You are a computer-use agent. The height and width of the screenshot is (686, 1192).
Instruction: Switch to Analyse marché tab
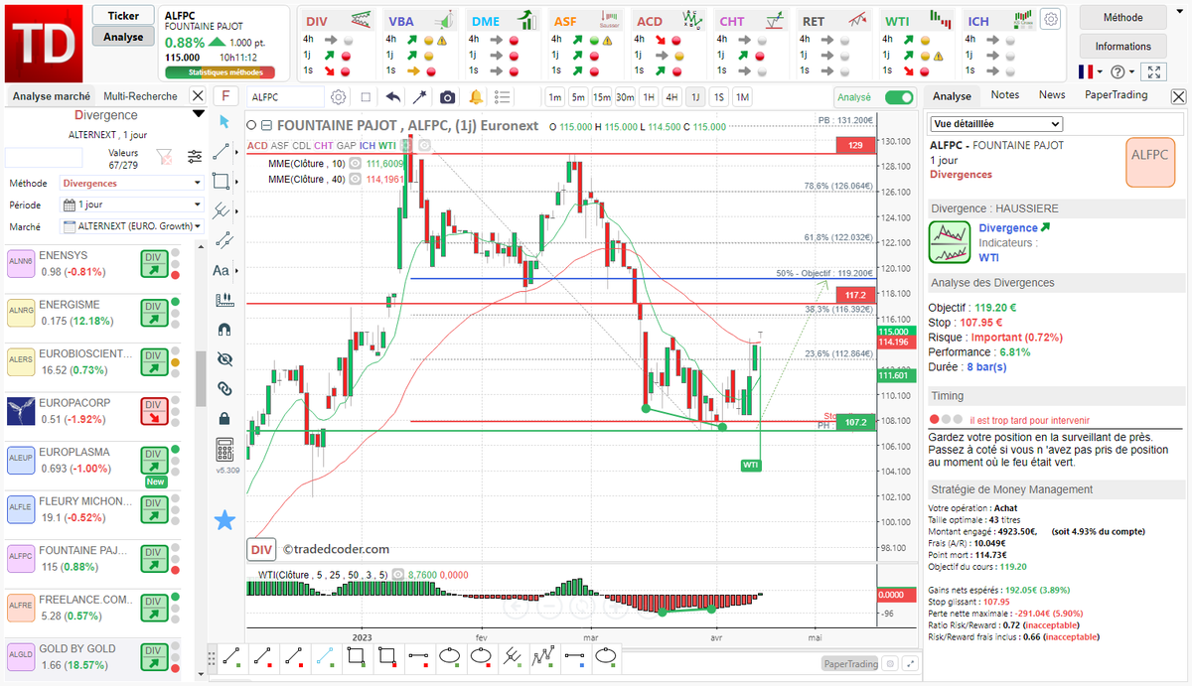click(51, 96)
